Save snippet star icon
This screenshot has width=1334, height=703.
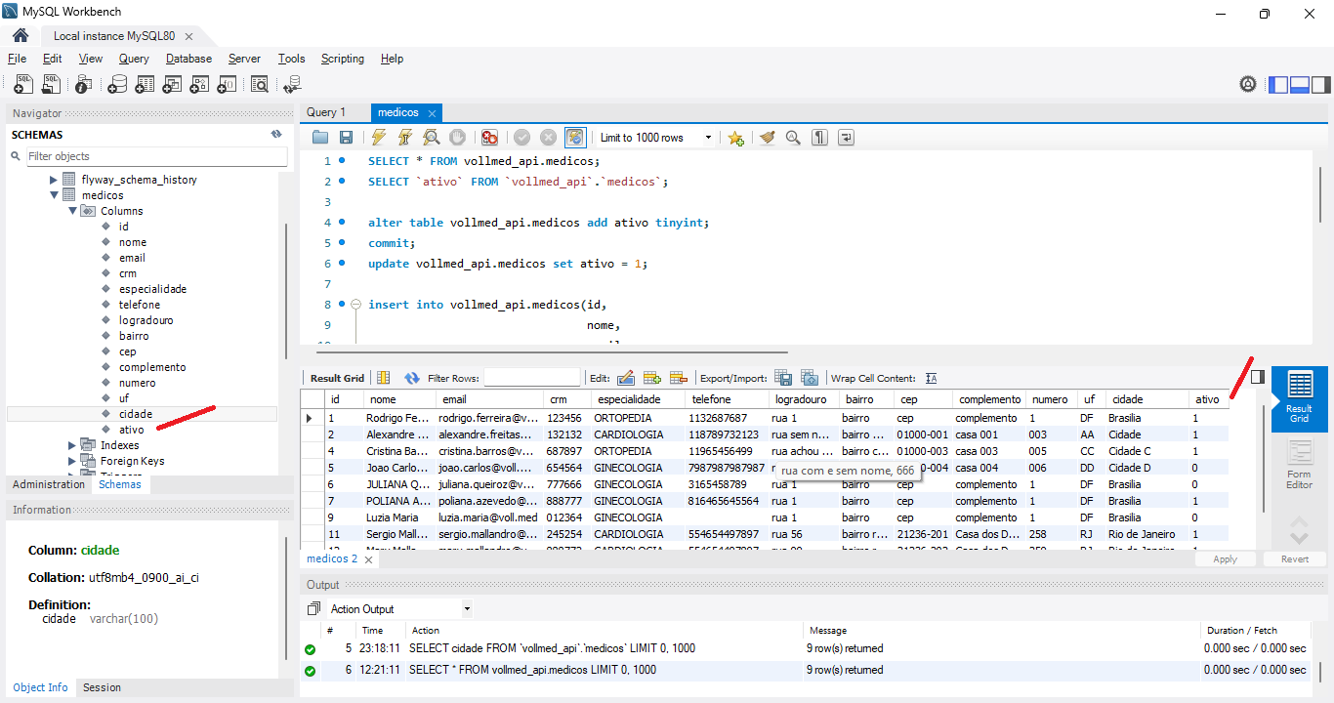[x=735, y=138]
